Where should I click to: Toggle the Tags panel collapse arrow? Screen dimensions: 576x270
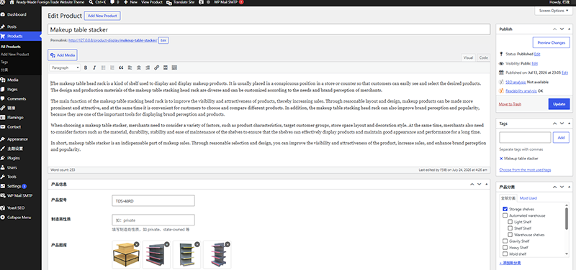tap(570, 124)
